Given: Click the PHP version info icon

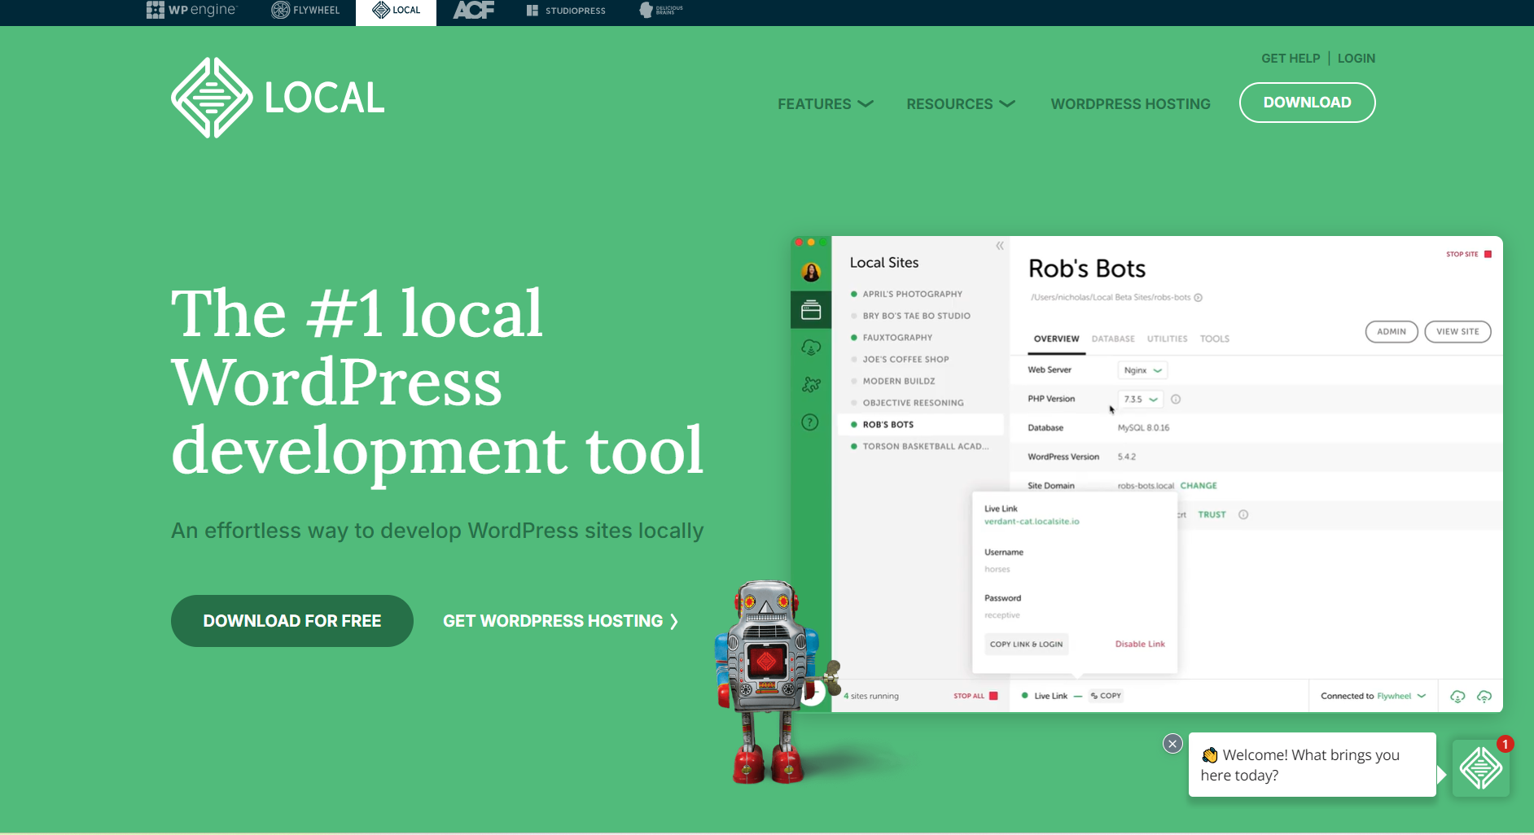Looking at the screenshot, I should tap(1176, 400).
